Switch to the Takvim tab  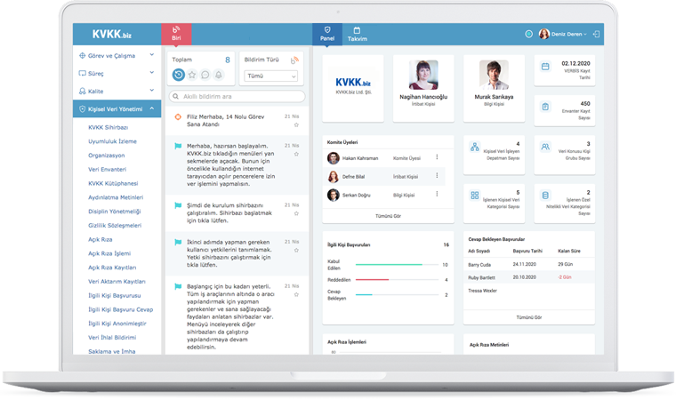(356, 34)
